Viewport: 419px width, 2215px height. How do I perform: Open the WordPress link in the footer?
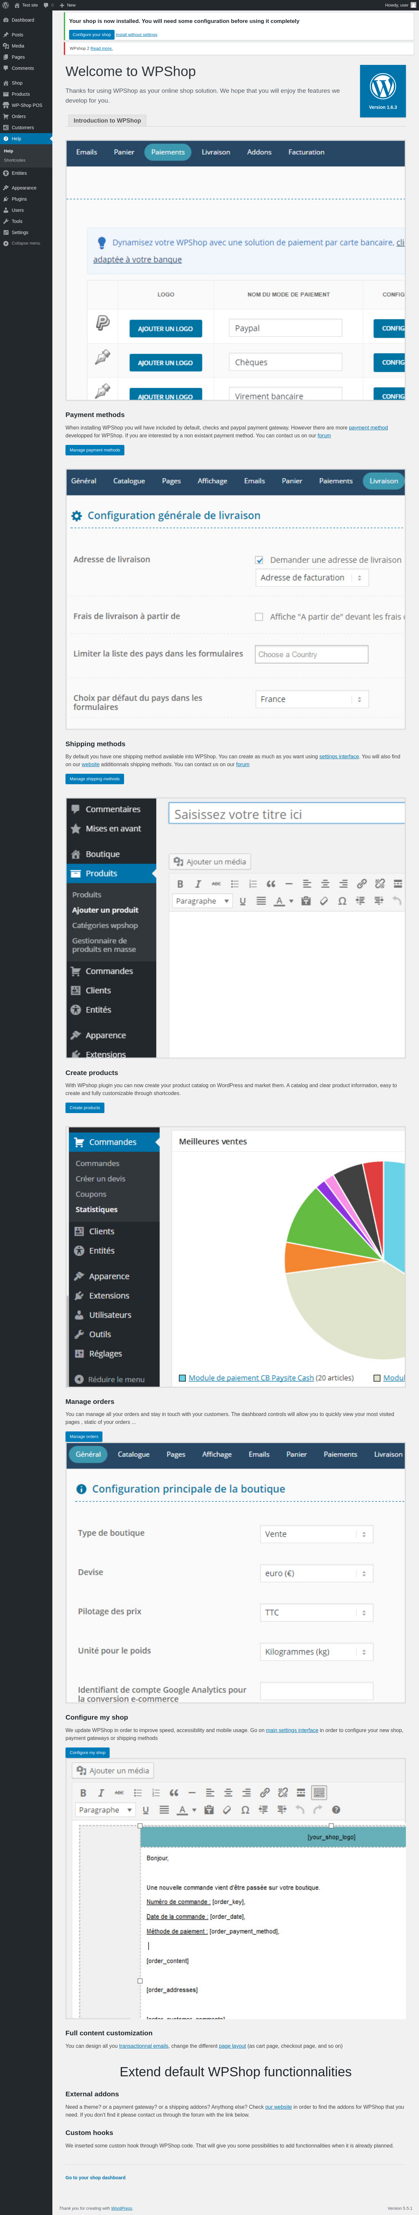pyautogui.click(x=122, y=2208)
